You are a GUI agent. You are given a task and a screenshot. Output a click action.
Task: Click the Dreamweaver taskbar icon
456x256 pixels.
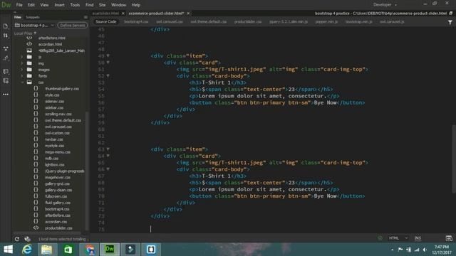[x=110, y=250]
